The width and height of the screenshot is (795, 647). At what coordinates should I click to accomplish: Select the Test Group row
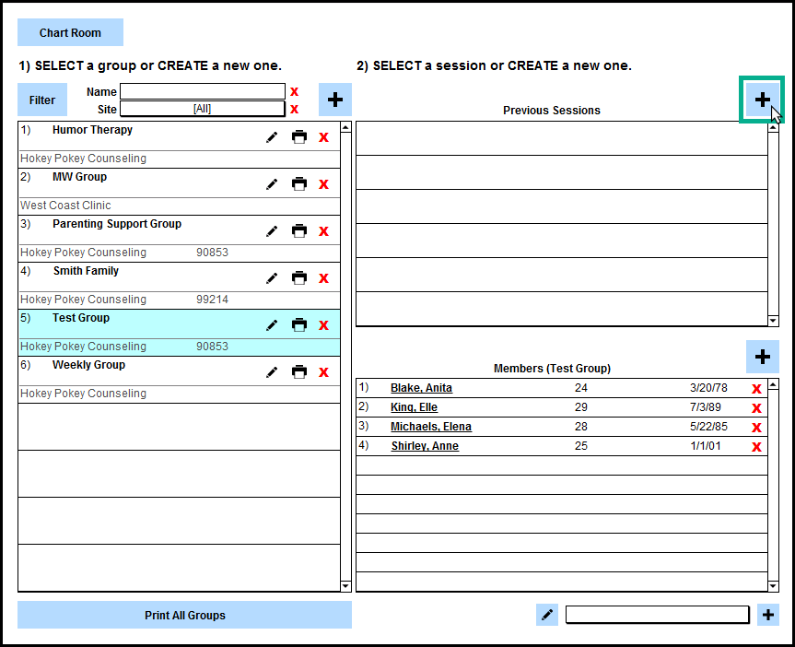coord(138,319)
